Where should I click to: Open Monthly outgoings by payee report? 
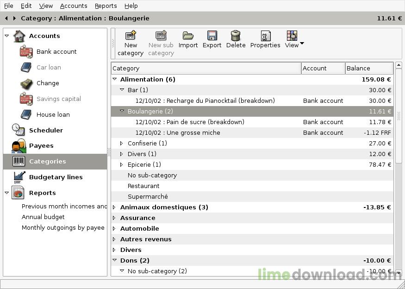point(63,227)
